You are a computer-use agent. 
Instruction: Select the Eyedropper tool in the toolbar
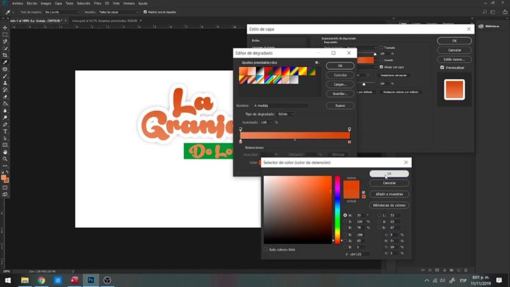5,62
